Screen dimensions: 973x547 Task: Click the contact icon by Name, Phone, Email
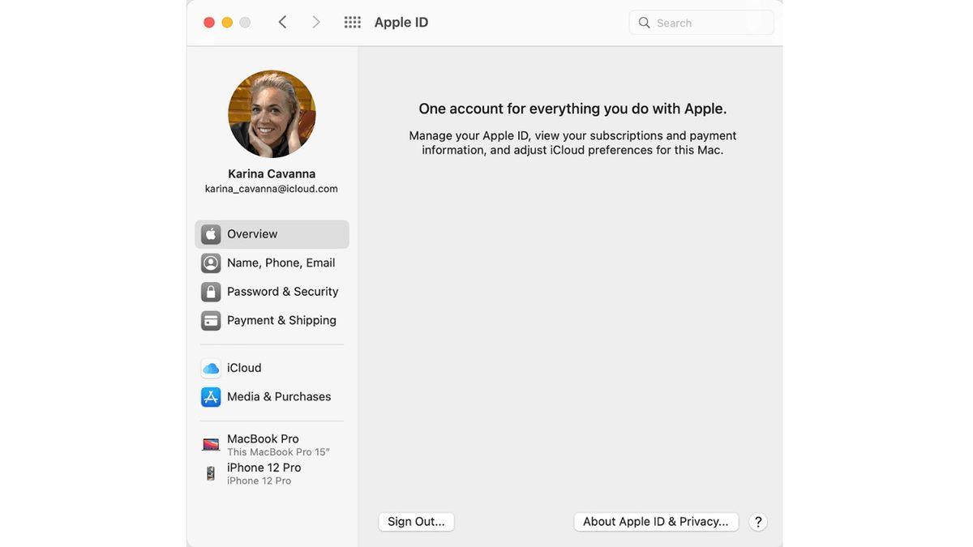[211, 263]
